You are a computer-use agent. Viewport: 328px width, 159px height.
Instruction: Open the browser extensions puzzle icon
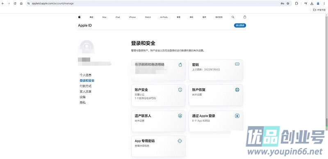pos(296,3)
